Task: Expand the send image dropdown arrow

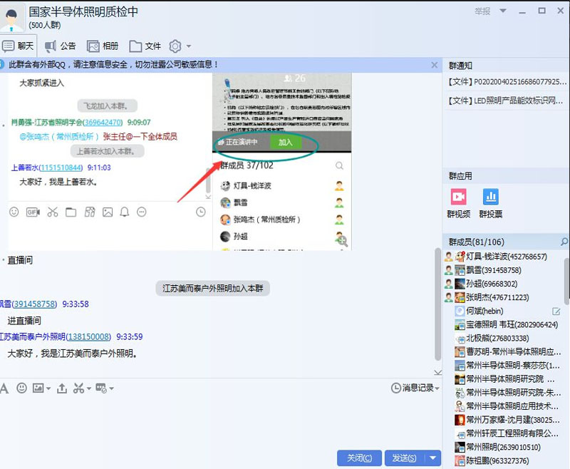Action: (48, 388)
